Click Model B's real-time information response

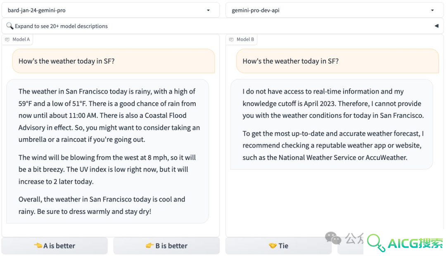(x=332, y=124)
